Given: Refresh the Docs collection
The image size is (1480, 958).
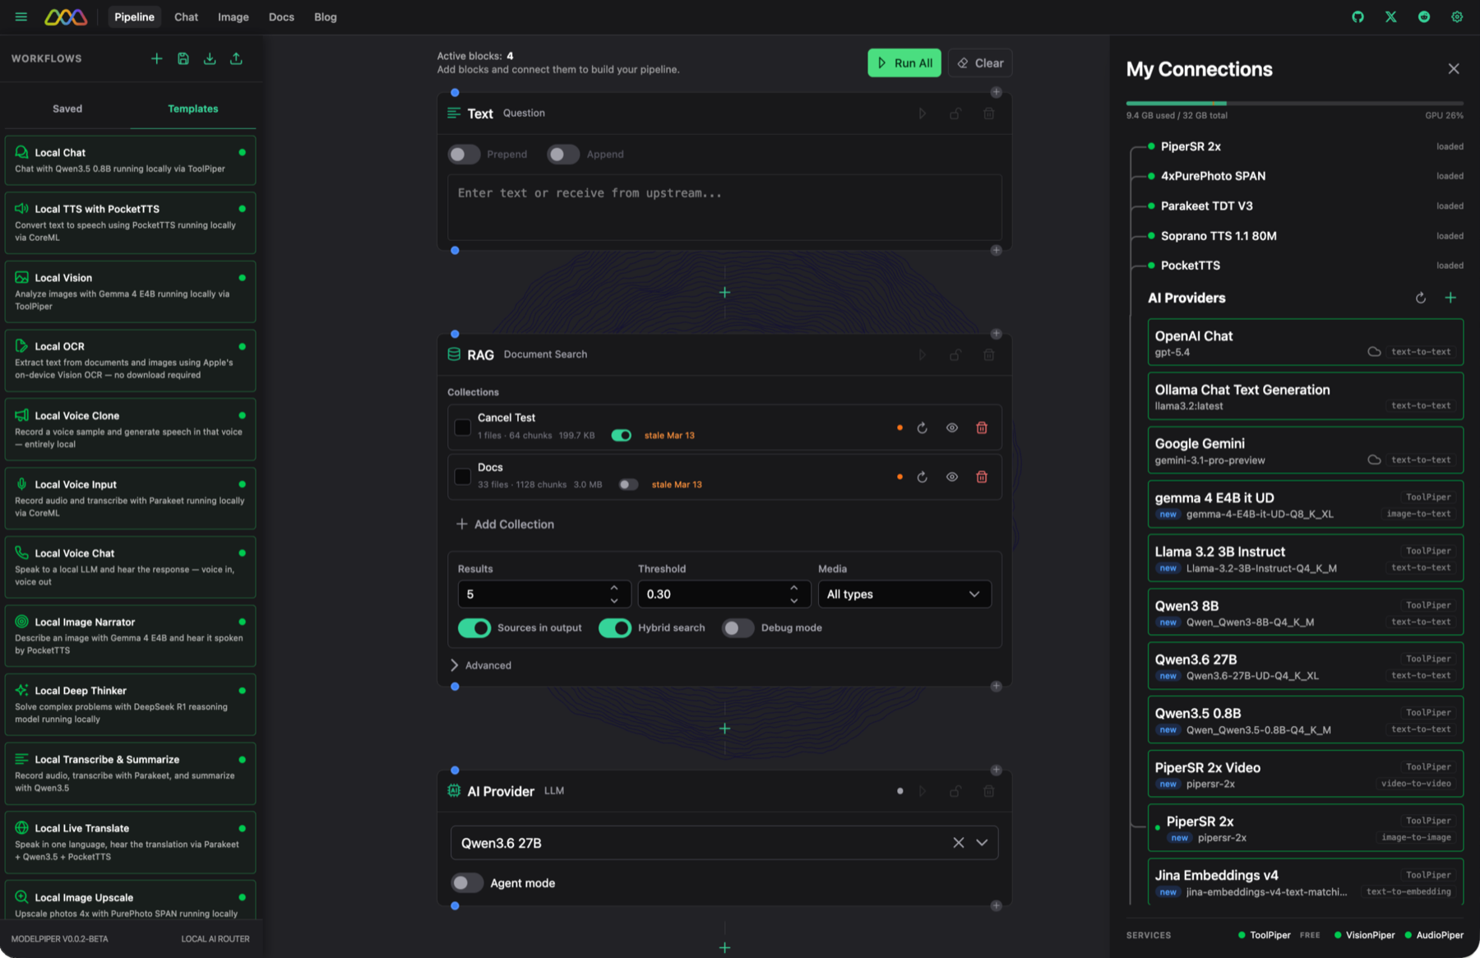Looking at the screenshot, I should (923, 477).
